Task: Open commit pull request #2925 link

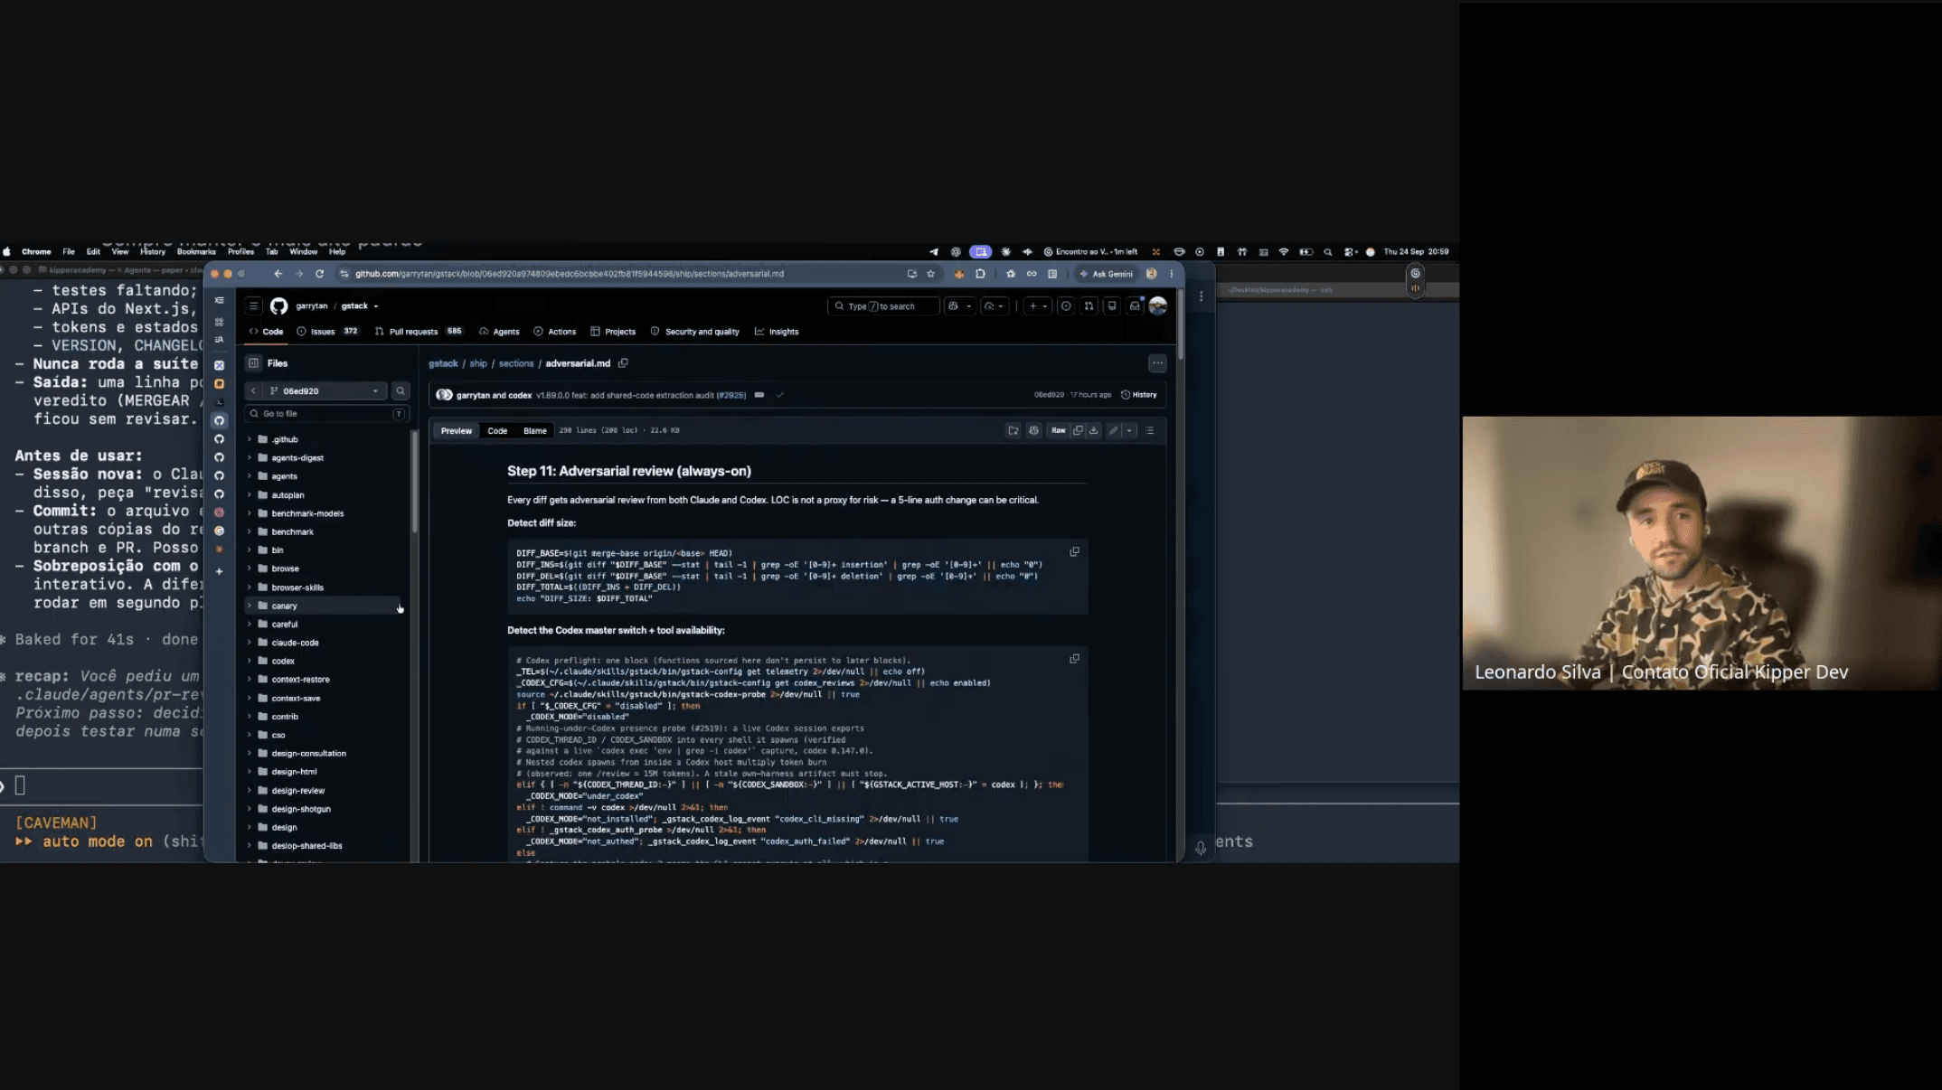Action: click(731, 395)
